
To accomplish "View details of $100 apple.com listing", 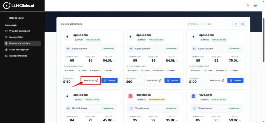I will [217, 81].
